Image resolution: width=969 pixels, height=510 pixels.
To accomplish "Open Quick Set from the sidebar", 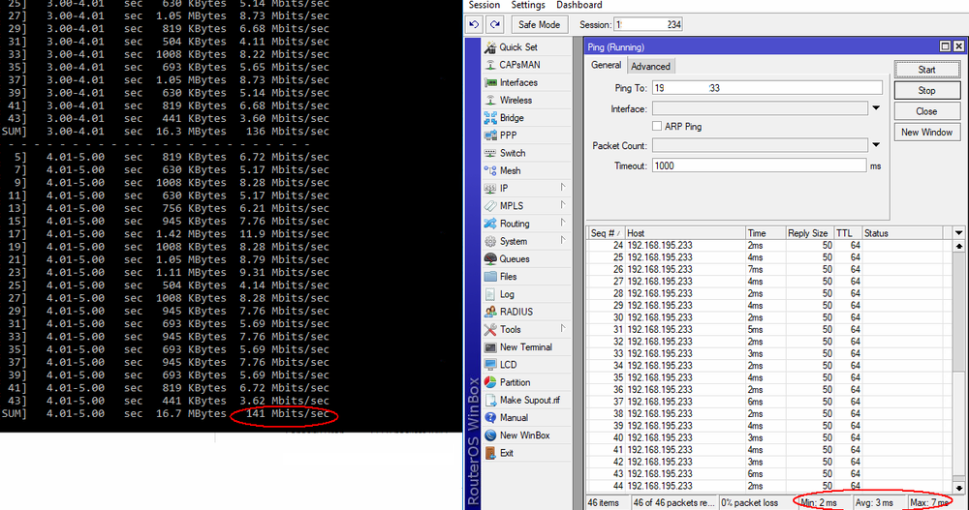I will click(x=517, y=46).
